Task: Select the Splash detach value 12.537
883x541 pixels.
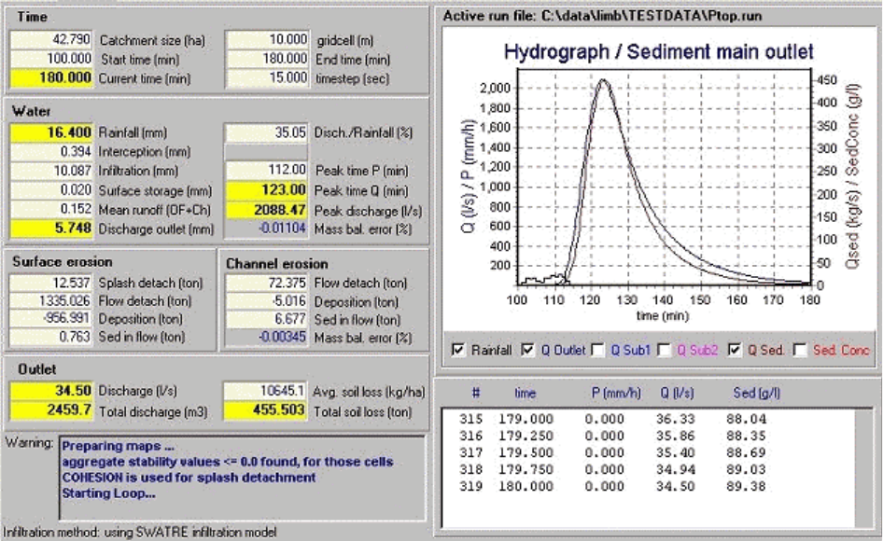Action: (49, 283)
